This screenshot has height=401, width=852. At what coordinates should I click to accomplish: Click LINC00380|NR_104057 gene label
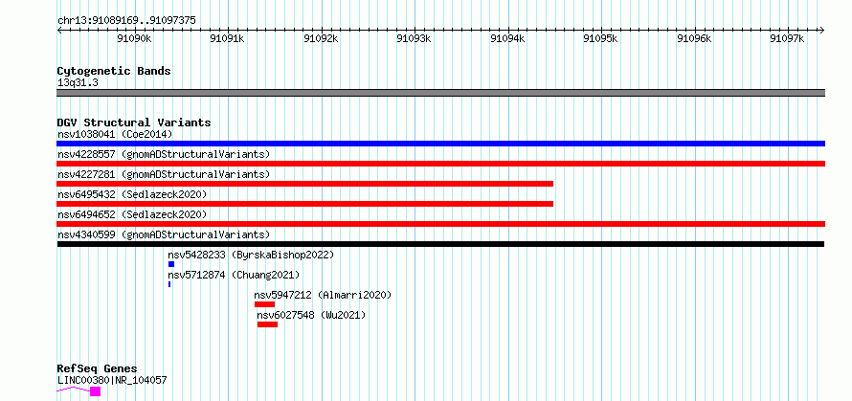112,380
